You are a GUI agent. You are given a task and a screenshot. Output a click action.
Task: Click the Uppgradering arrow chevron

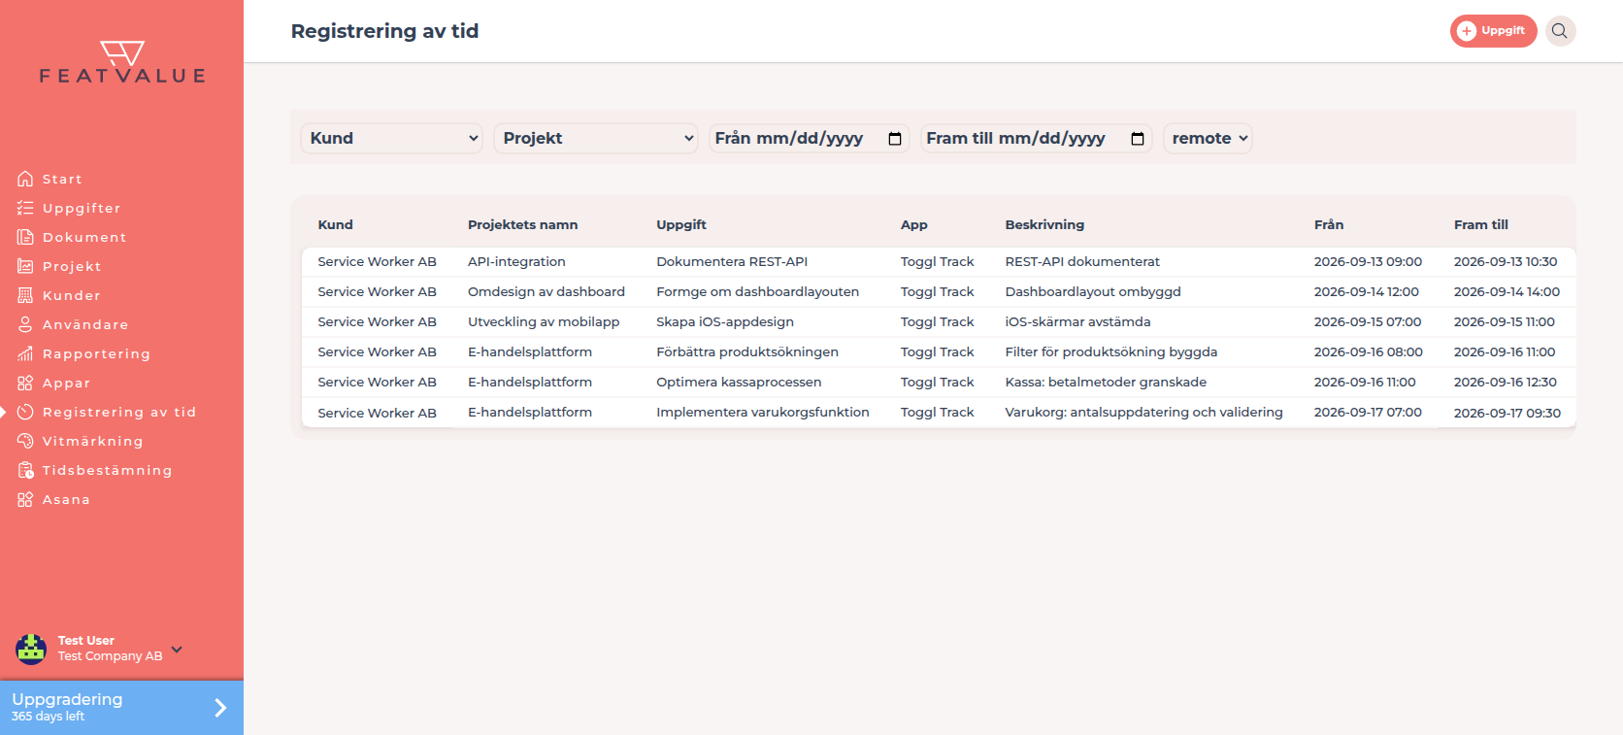pyautogui.click(x=220, y=708)
